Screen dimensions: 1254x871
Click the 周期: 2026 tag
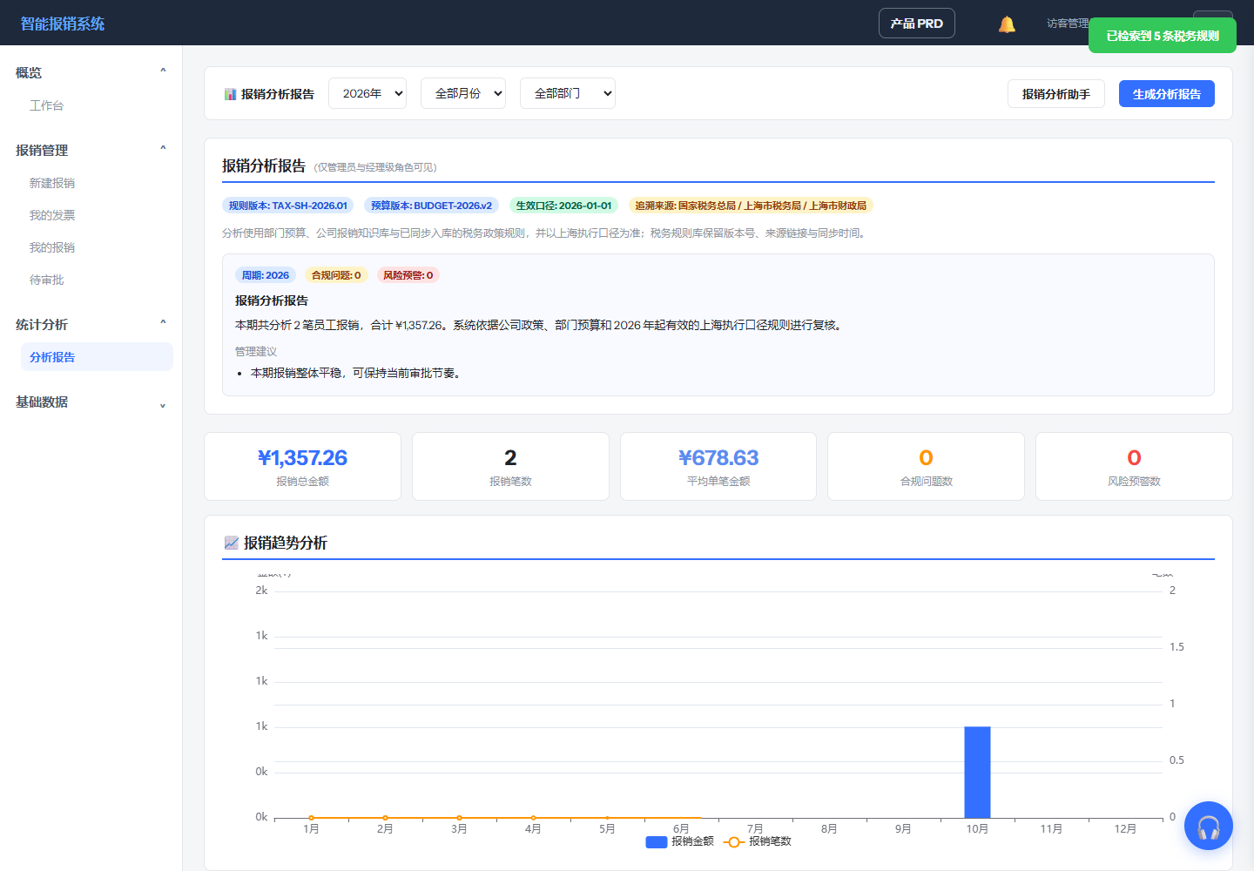pyautogui.click(x=266, y=275)
